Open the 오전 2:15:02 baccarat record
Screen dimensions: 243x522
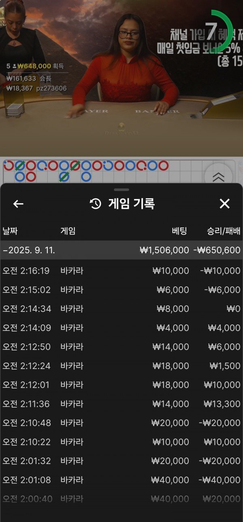click(122, 290)
